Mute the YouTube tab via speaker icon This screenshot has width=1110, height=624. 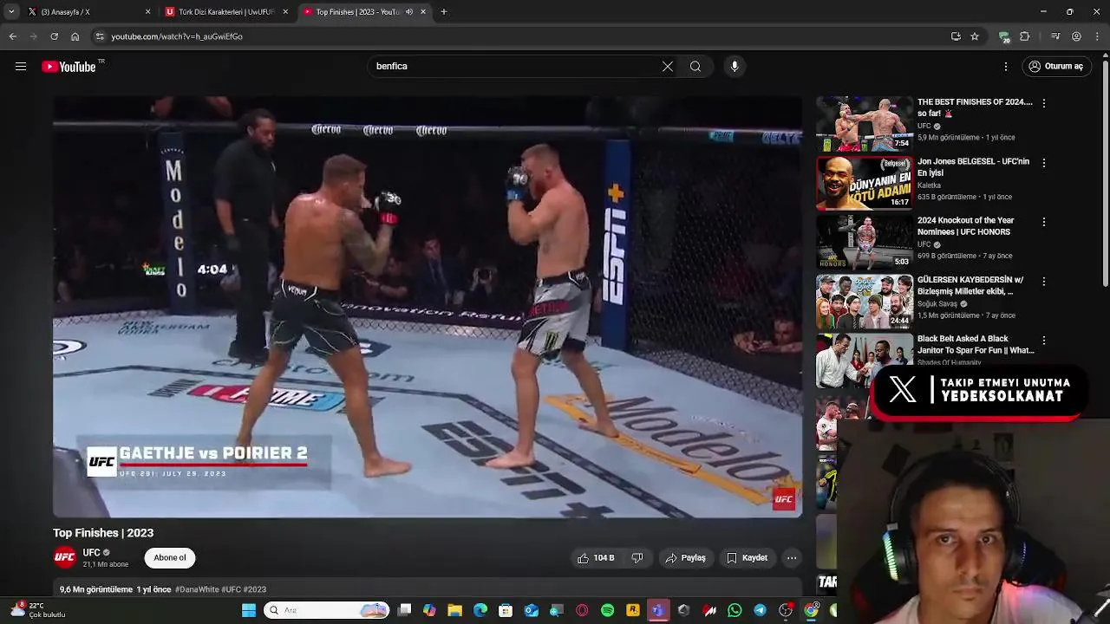point(409,12)
